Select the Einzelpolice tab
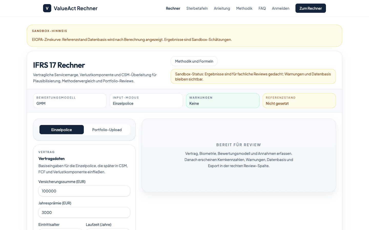The image size is (369, 230). (x=61, y=130)
